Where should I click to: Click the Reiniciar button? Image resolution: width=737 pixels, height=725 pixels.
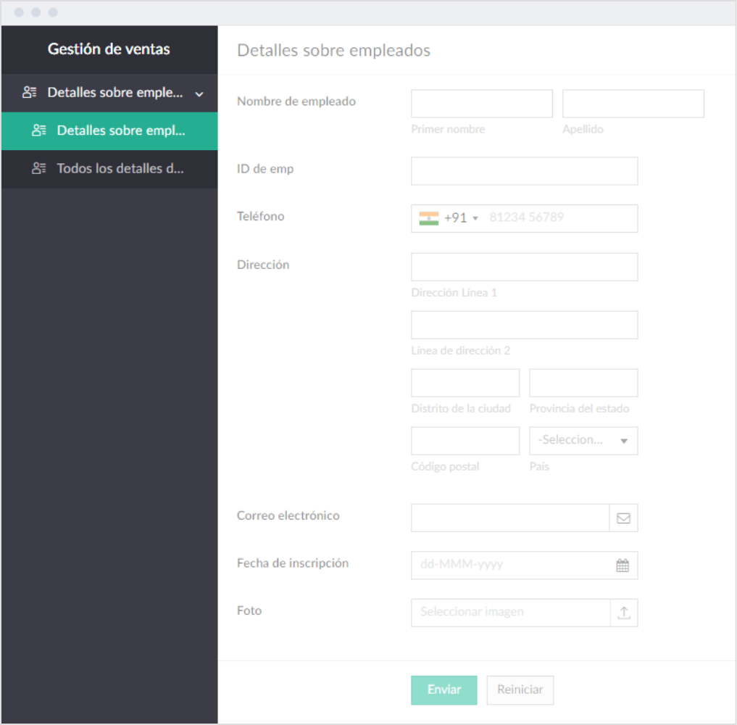pos(520,689)
